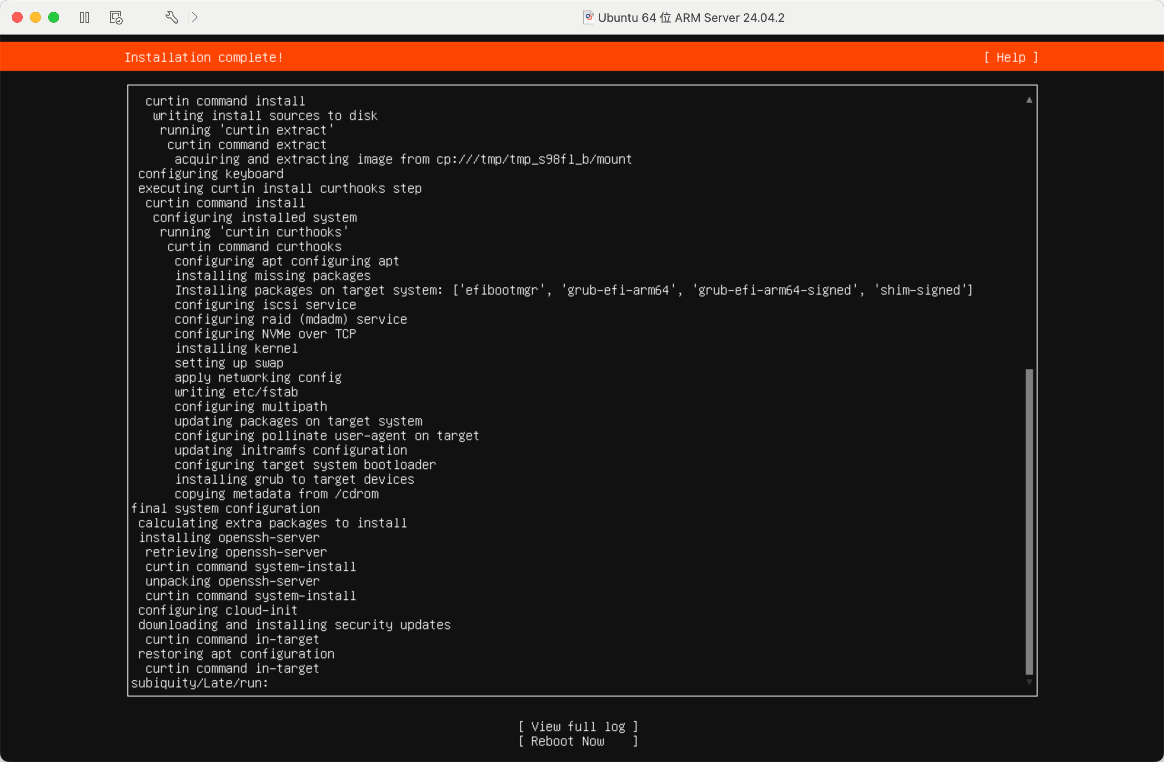Click the 'subiquity/Late/run:' log line
The height and width of the screenshot is (762, 1164).
(200, 683)
